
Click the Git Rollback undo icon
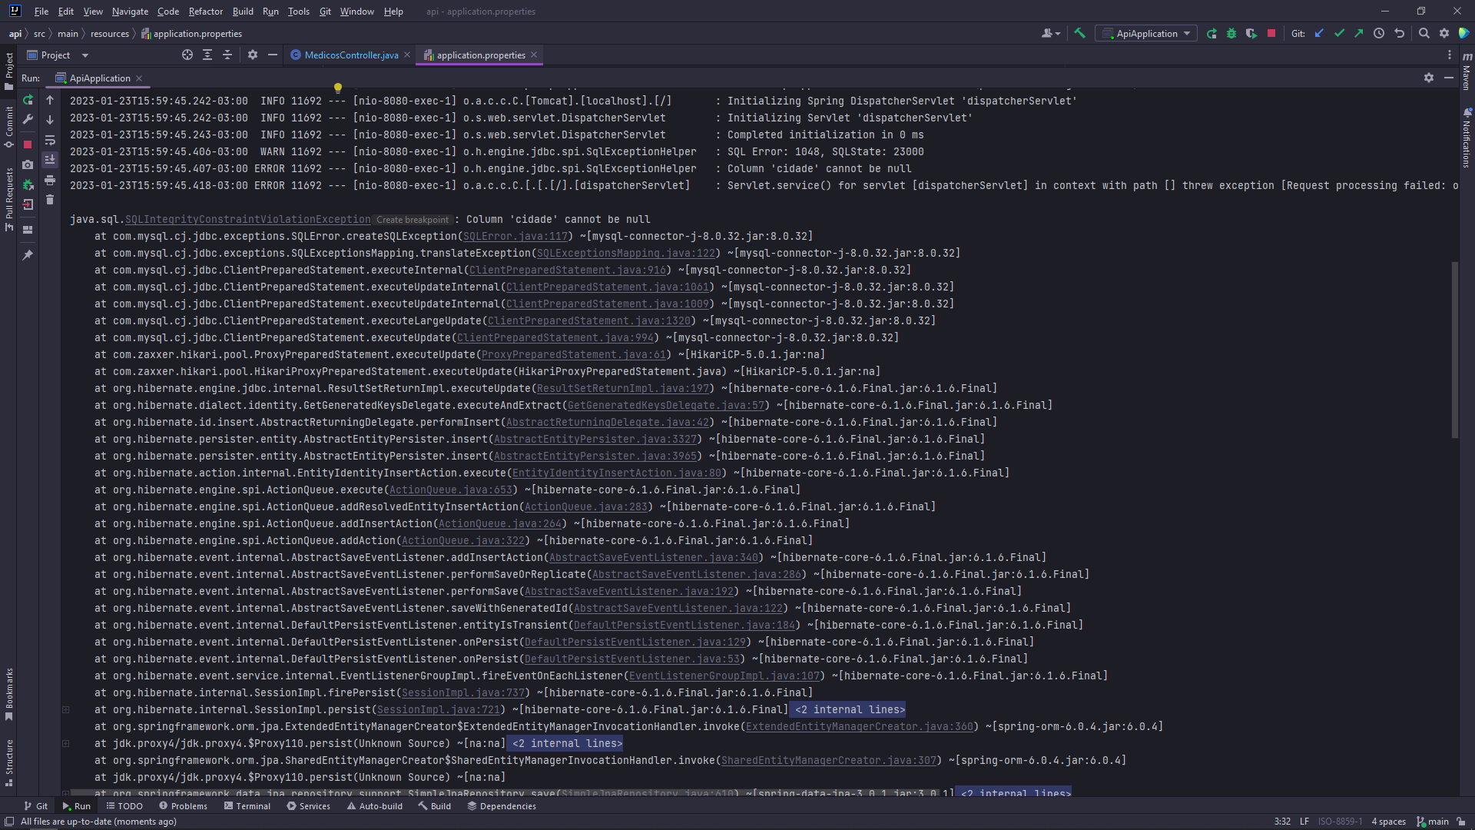click(x=1399, y=33)
